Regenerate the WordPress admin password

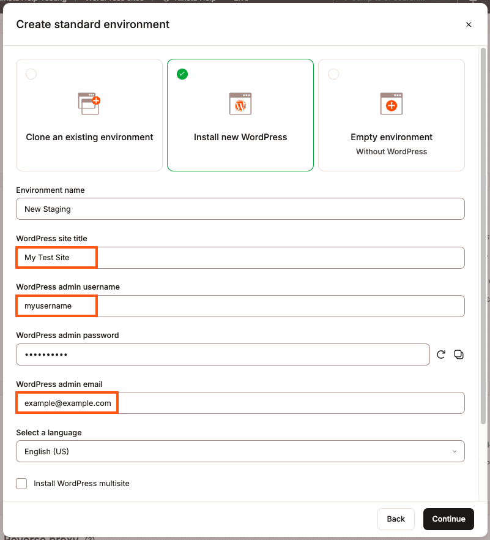[x=441, y=354]
